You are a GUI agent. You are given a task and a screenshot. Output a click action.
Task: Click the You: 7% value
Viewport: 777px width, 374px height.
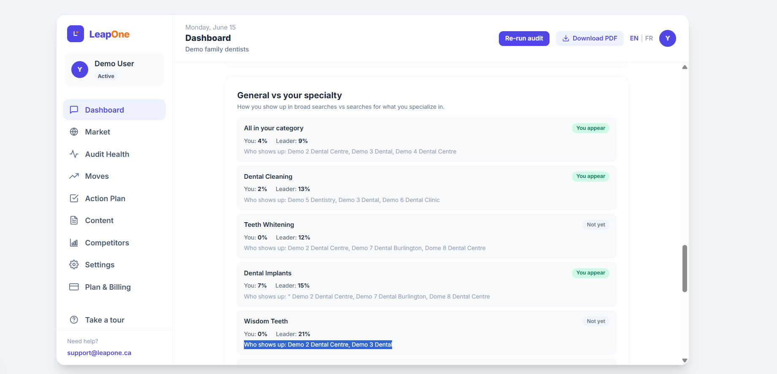(x=255, y=285)
